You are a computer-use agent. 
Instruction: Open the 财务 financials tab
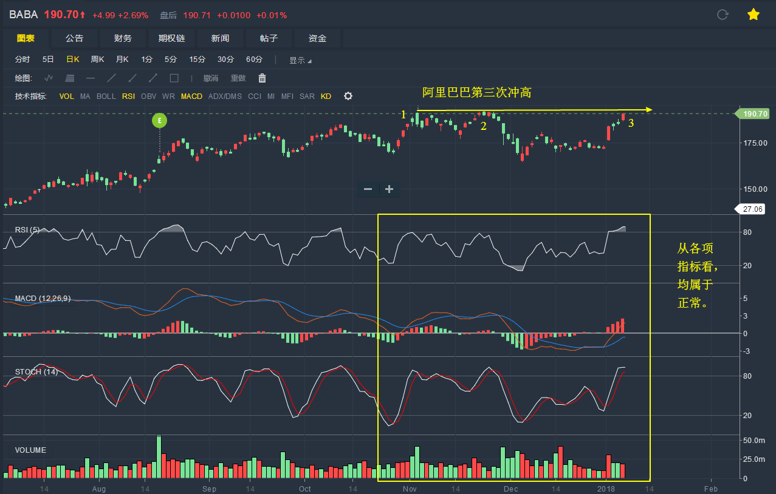click(x=123, y=38)
